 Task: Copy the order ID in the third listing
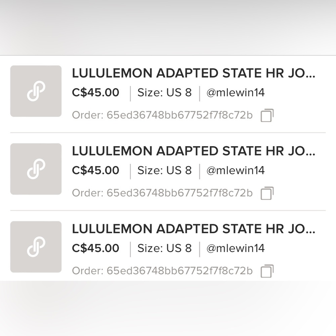coord(267,271)
